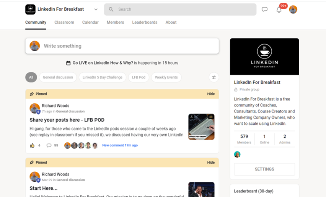Select the All category filter
Viewport: 326px width, 197px height.
[x=31, y=77]
